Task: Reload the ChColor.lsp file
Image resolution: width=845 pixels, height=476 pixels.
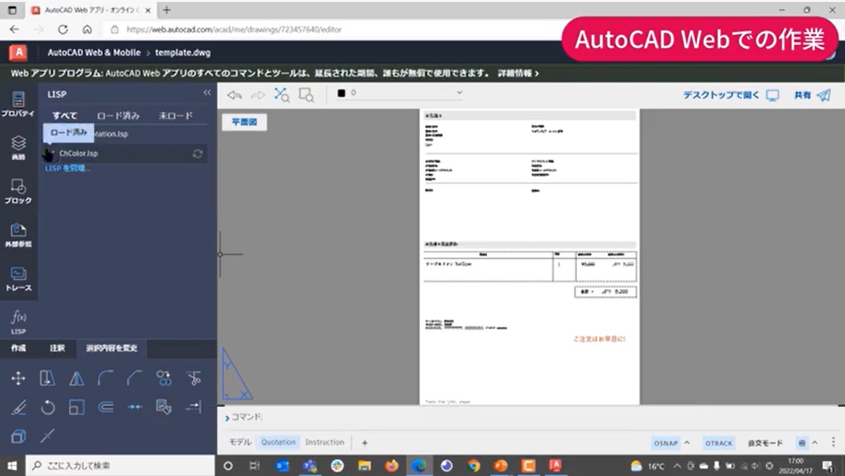Action: click(197, 153)
